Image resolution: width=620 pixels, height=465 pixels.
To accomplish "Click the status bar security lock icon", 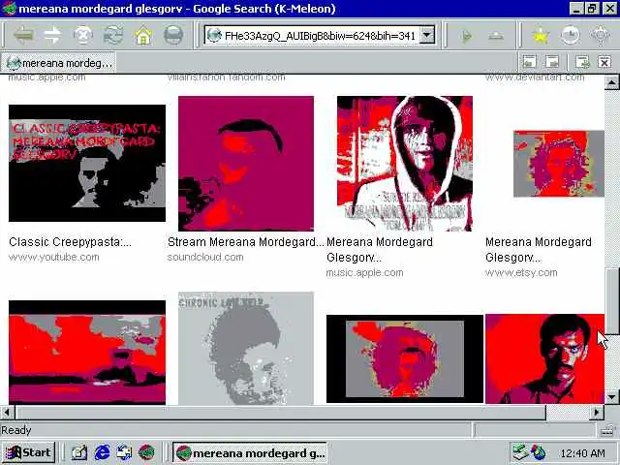I will coord(608,430).
